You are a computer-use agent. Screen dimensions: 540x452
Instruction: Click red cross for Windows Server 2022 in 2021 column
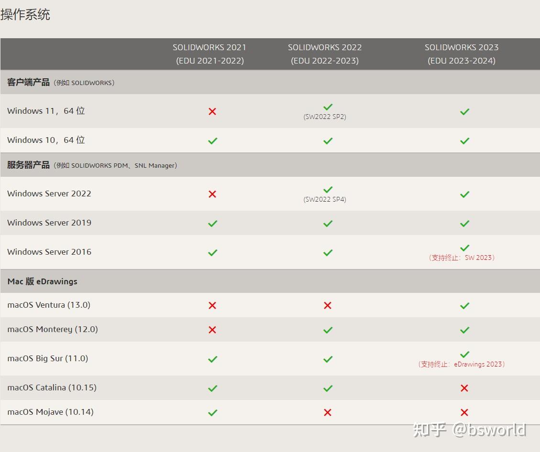212,194
